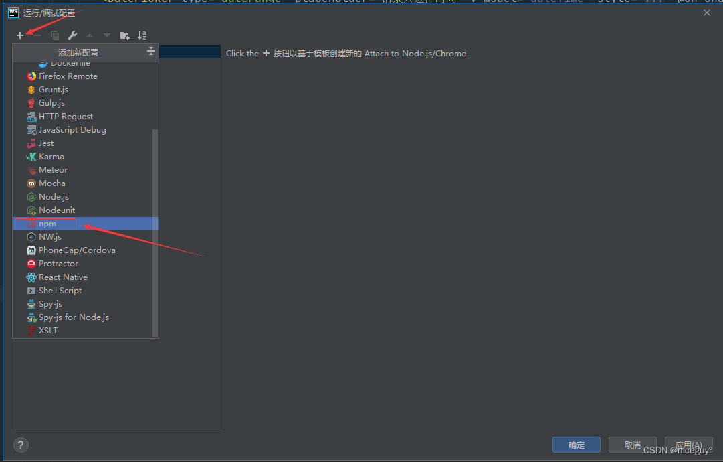Click the plus Add New Configuration button
The image size is (723, 462).
[20, 35]
